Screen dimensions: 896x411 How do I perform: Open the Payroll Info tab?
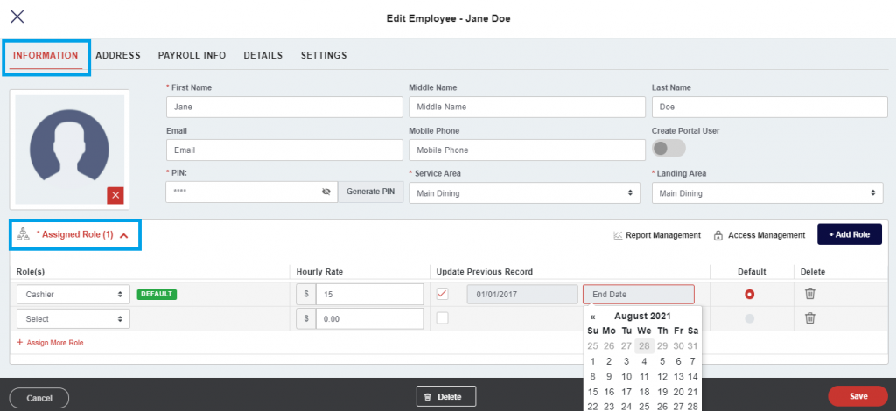(x=192, y=55)
